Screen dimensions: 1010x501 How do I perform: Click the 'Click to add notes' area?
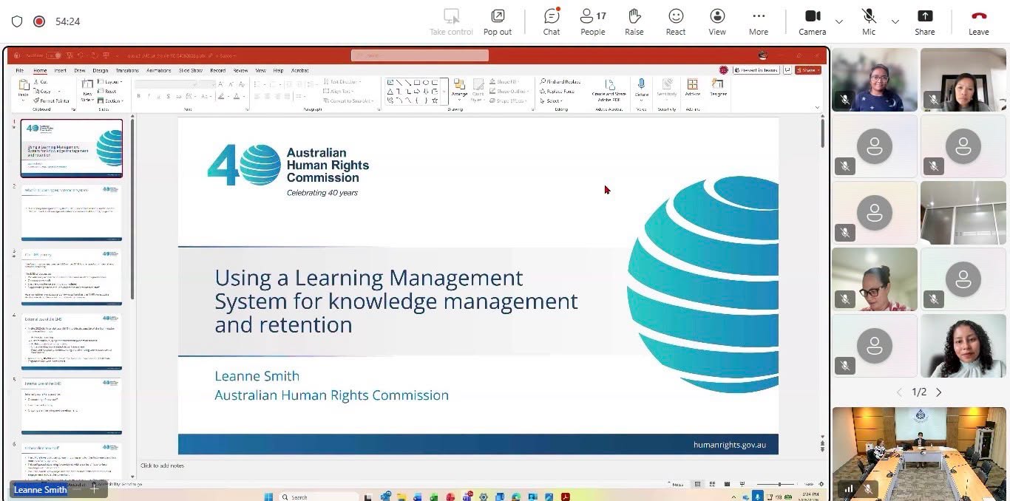click(x=163, y=466)
